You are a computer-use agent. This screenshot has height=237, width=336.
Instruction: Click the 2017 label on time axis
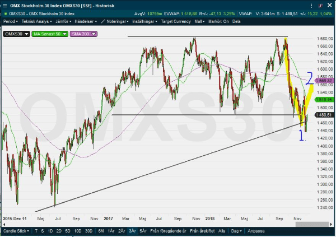(108, 219)
